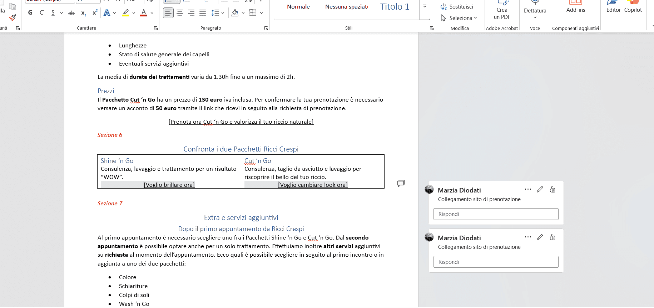Viewport: 654px width, 308px height.
Task: Click the 'Shine 'n Go' table heading
Action: 117,161
